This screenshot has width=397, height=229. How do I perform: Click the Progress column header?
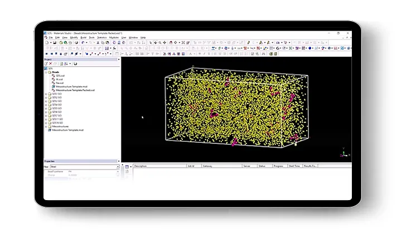[x=280, y=166]
